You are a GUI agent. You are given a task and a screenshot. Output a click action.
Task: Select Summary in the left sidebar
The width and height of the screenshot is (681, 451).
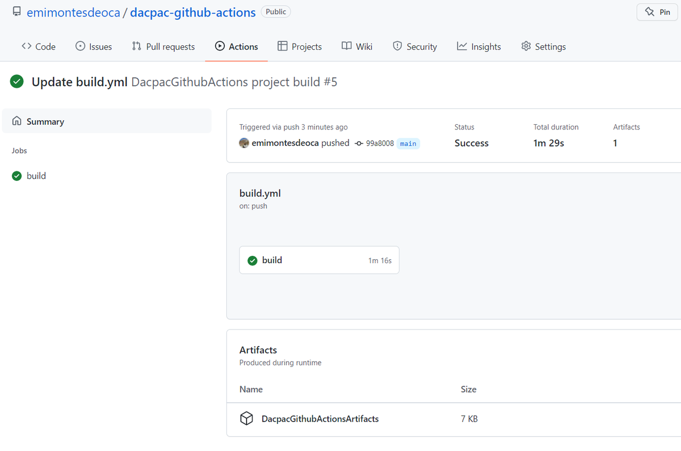(x=107, y=121)
